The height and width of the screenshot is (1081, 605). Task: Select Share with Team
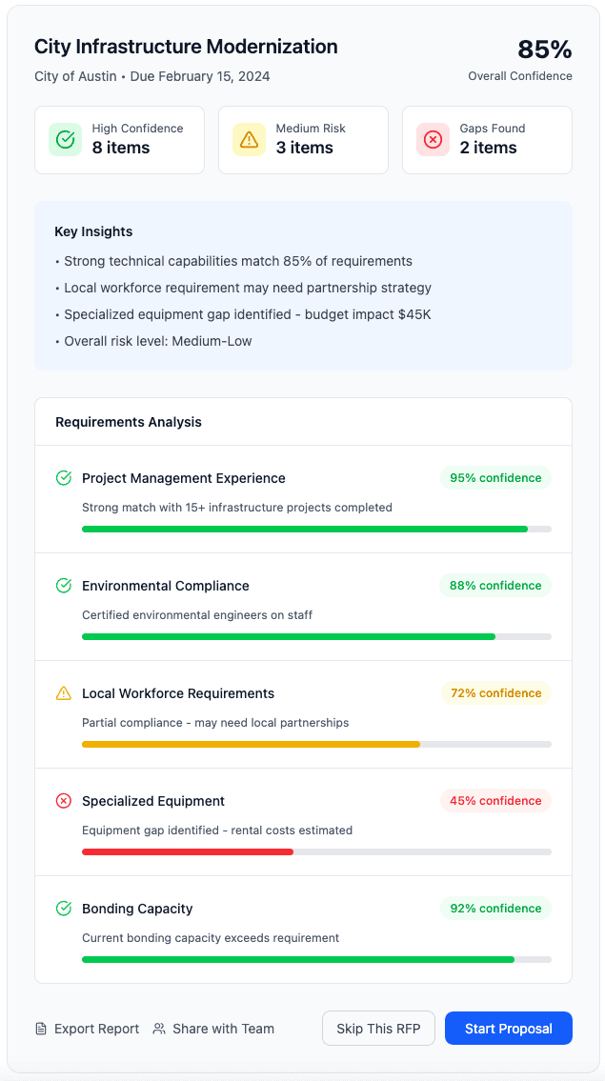click(x=223, y=1029)
